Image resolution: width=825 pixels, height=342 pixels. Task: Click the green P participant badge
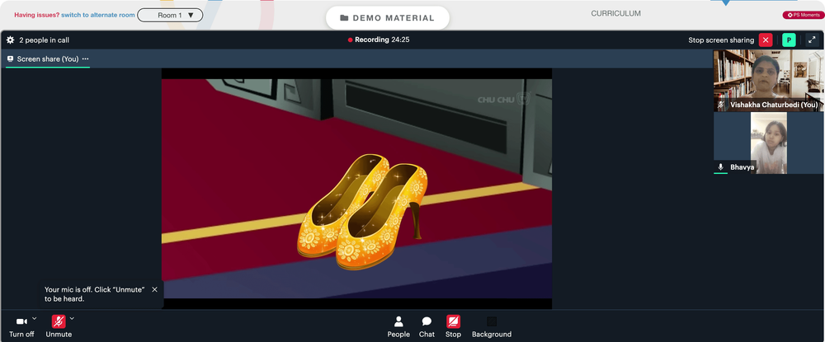pyautogui.click(x=789, y=40)
